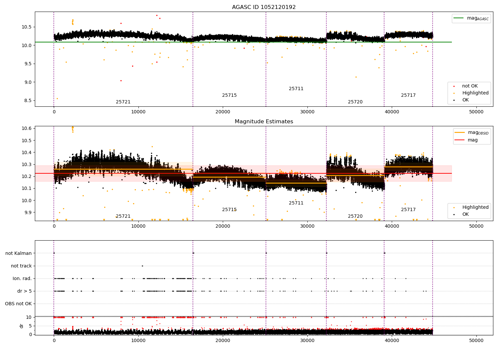This screenshot has height=348, width=498.
Task: Click y-axis tick 9.5 on top plot
Action: click(27, 64)
